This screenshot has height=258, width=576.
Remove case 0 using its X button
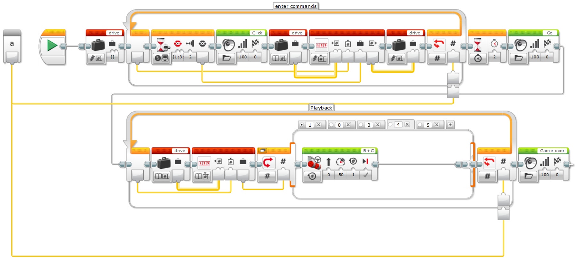click(x=348, y=125)
